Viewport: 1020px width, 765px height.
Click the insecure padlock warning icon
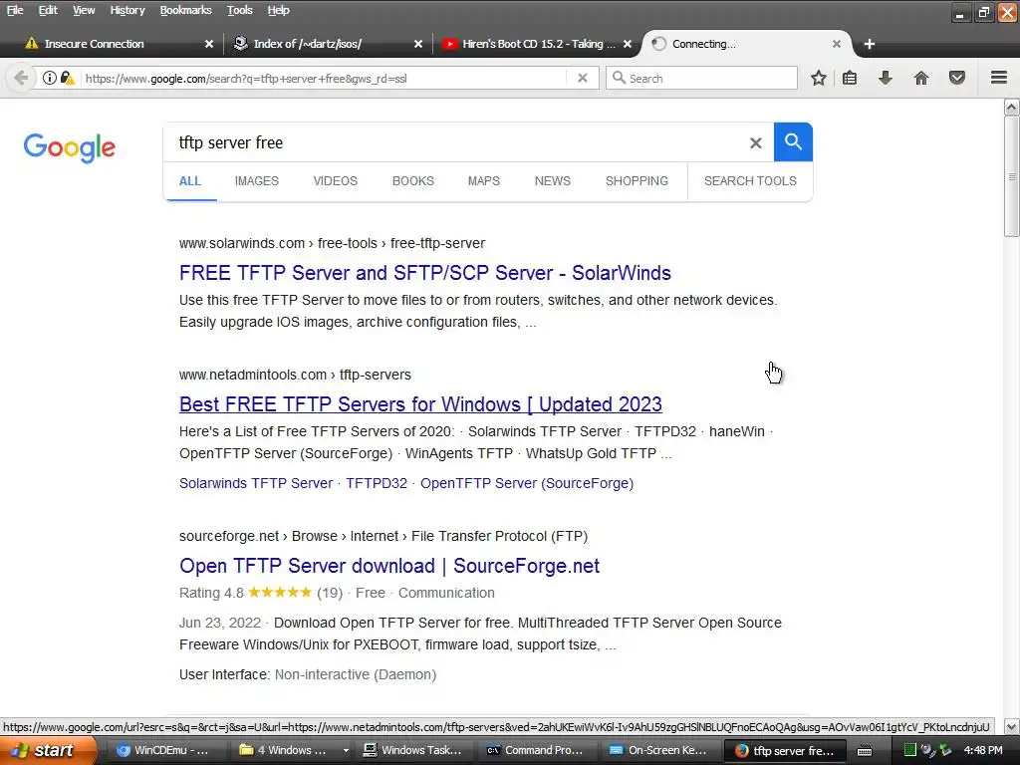(x=67, y=78)
